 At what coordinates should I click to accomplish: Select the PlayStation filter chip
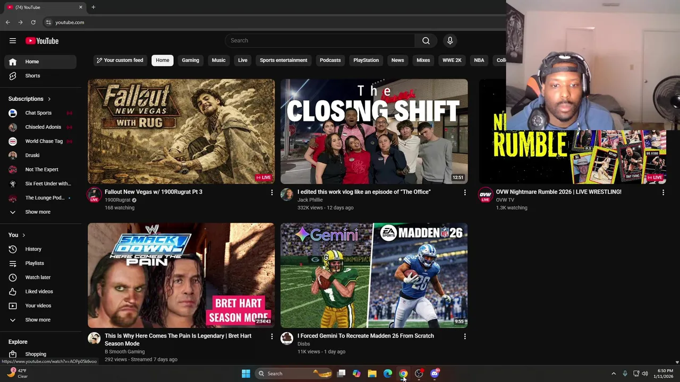(x=366, y=60)
